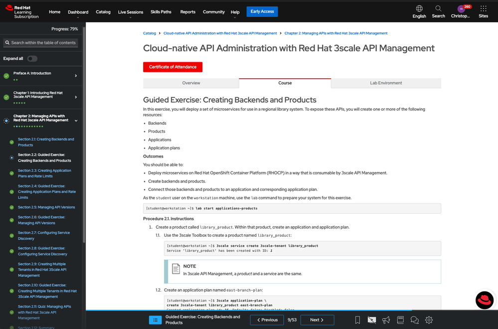
Task: Click the Red Hat floating assistant button
Action: tap(484, 300)
